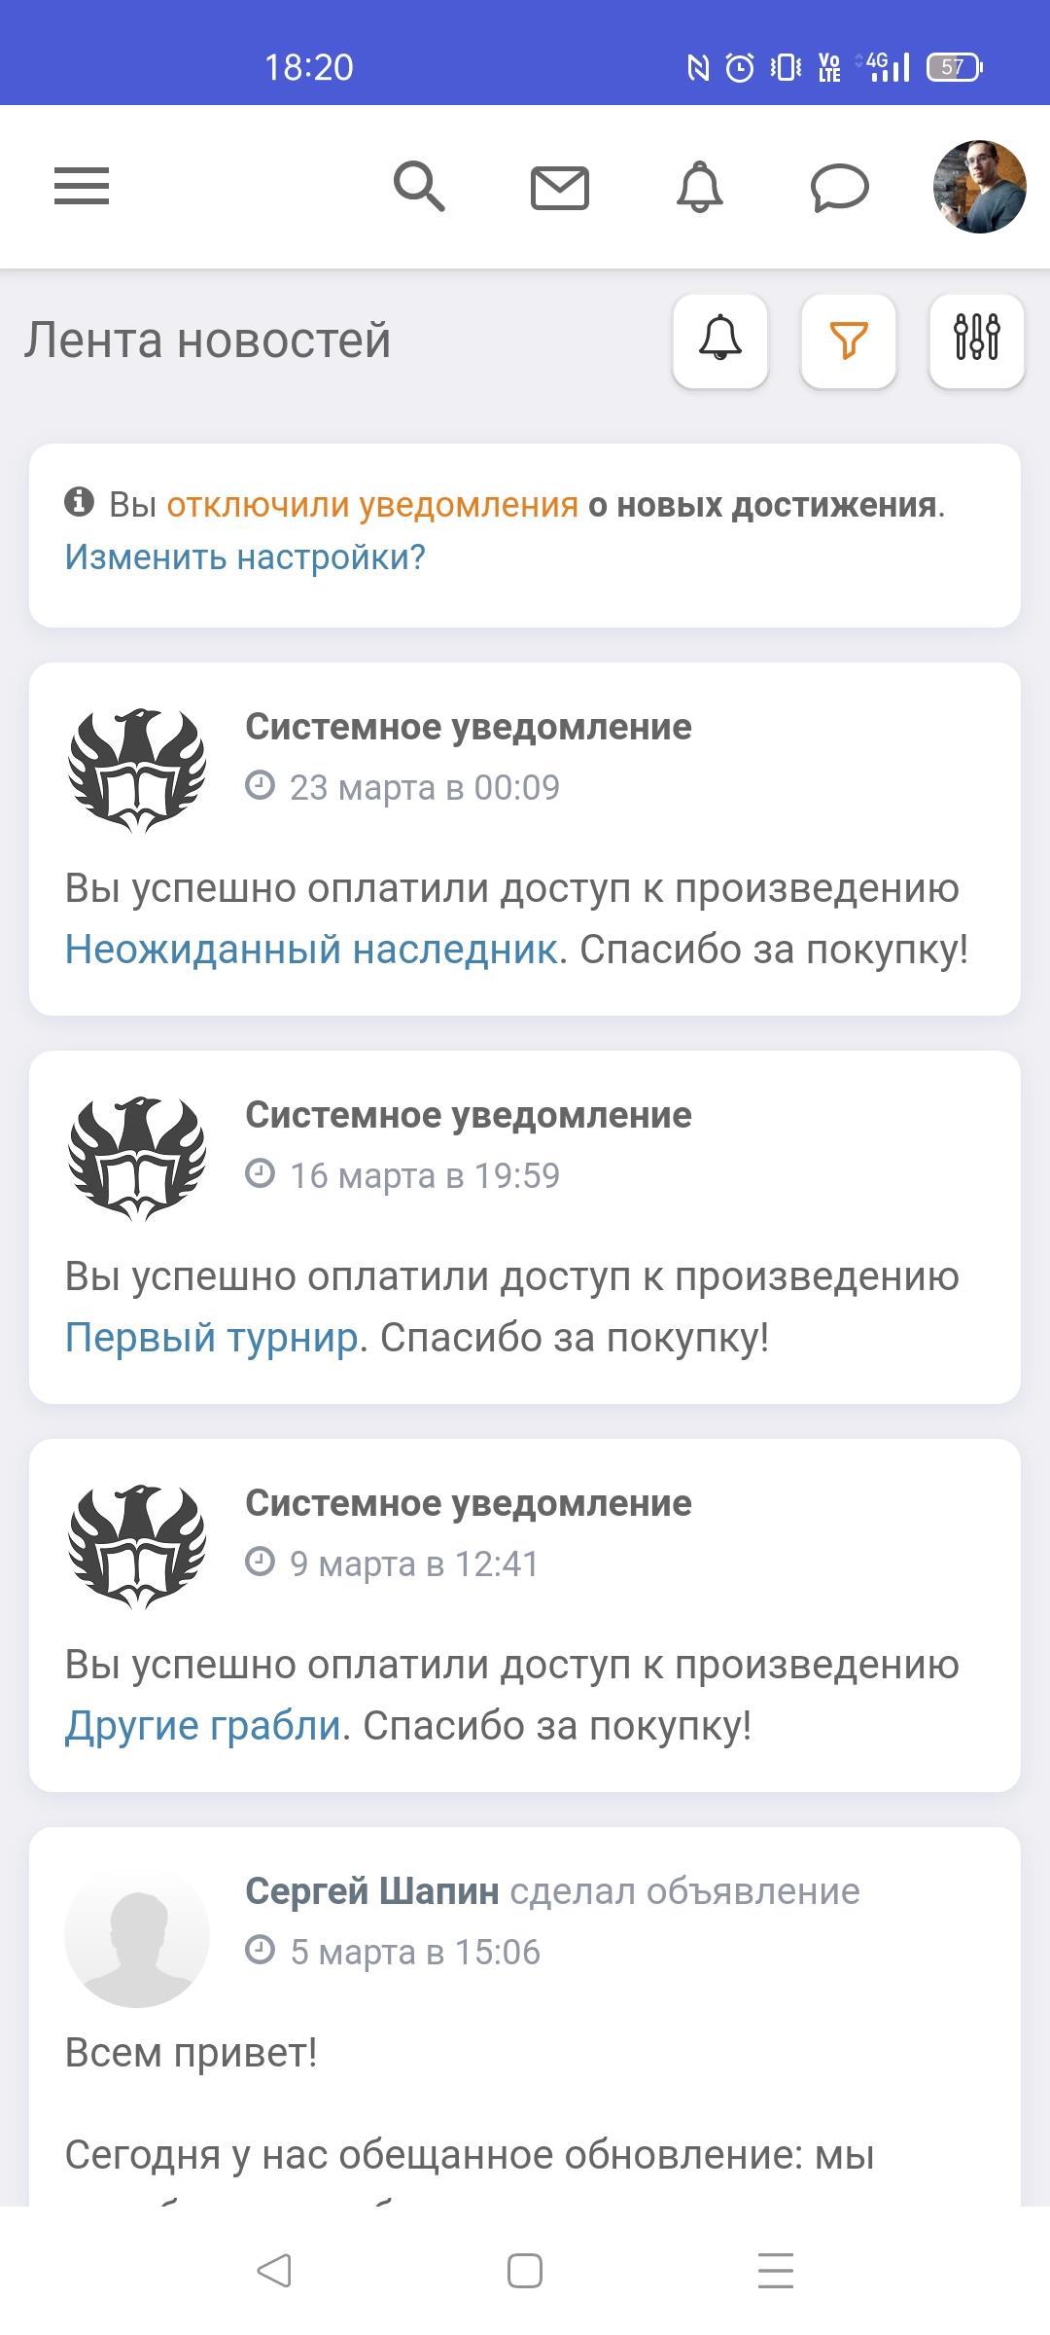The width and height of the screenshot is (1050, 2335).
Task: Open Сергей Шапин author name
Action: (x=372, y=1891)
